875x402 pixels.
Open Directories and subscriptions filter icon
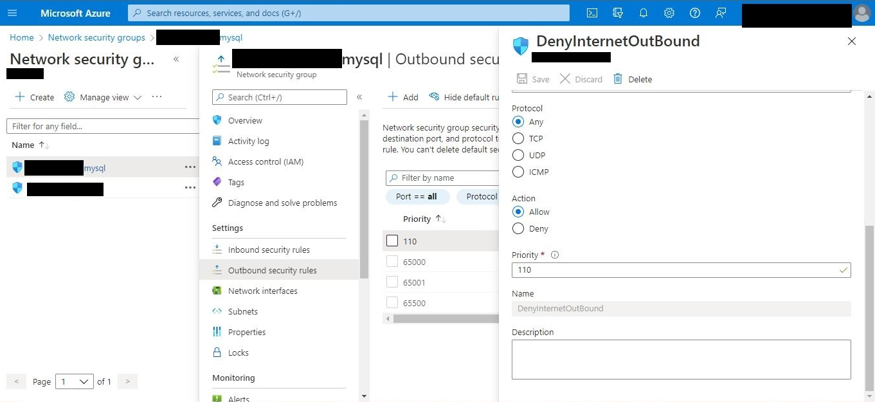click(618, 13)
